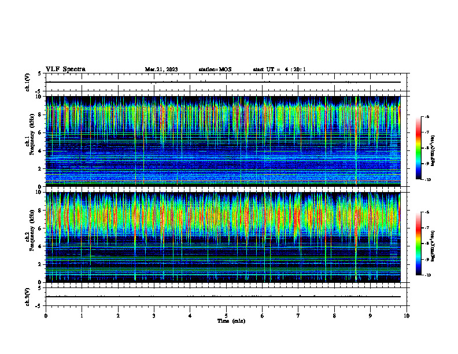Image resolution: width=458 pixels, height=354 pixels.
Task: Click the ch.3 voltage waveform trace
Action: [223, 297]
